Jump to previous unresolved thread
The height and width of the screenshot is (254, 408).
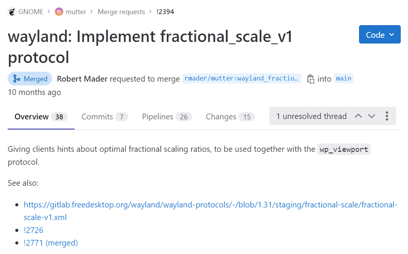point(358,116)
